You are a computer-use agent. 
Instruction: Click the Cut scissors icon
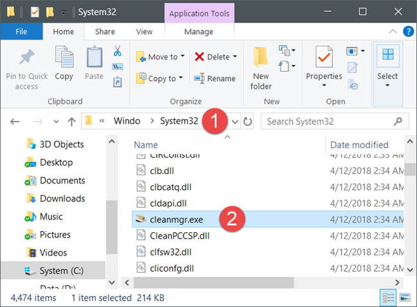[117, 51]
